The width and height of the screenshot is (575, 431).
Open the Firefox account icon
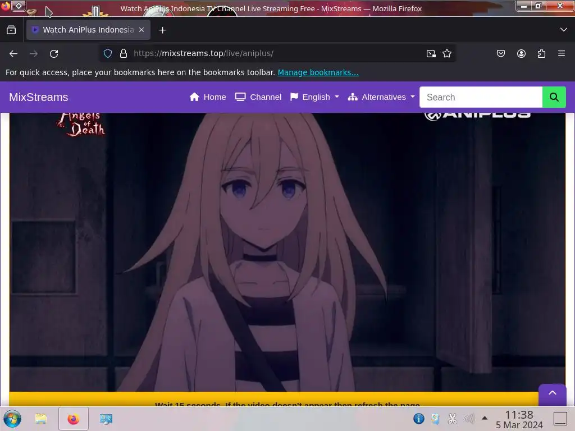tap(521, 53)
